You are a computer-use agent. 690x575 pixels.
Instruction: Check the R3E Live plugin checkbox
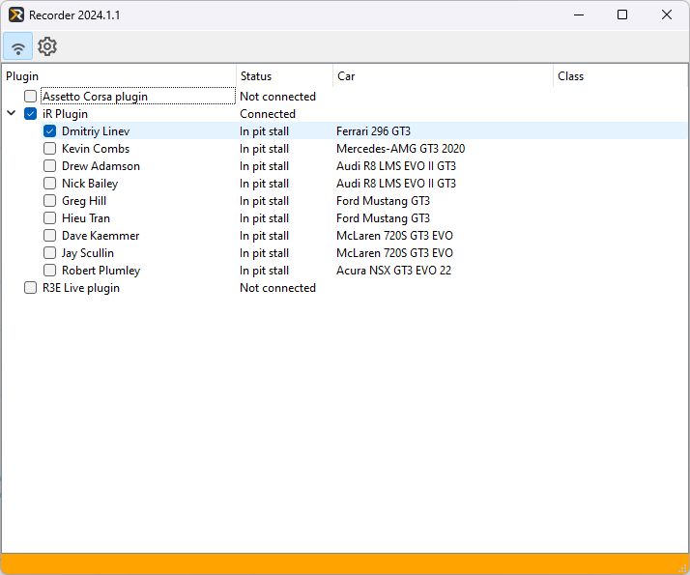[30, 288]
